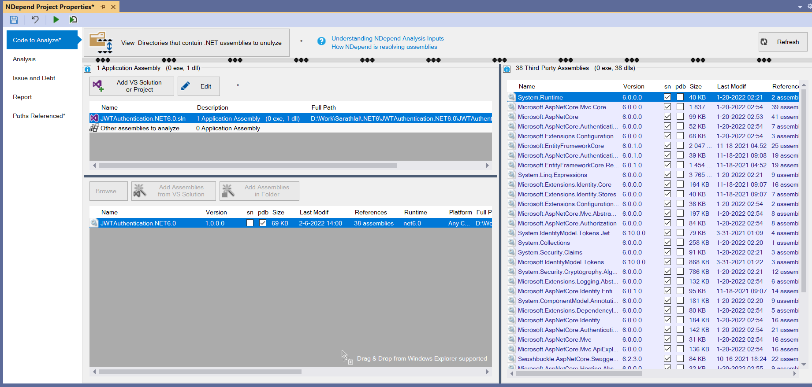Toggle pdb checkbox for System.Runtime
The height and width of the screenshot is (387, 812).
click(x=680, y=97)
